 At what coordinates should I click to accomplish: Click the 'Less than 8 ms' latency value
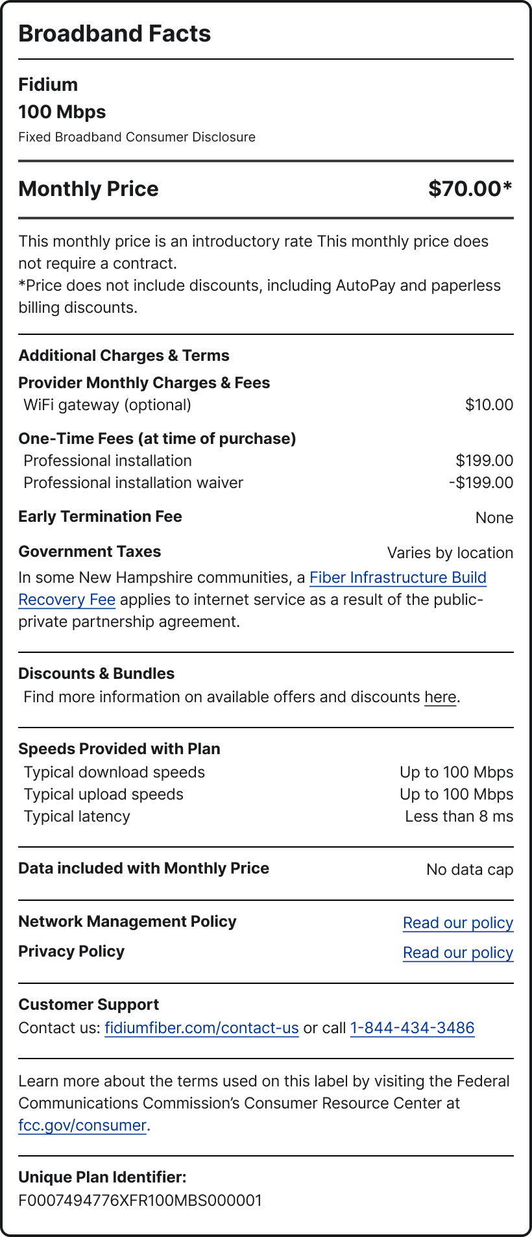(459, 816)
